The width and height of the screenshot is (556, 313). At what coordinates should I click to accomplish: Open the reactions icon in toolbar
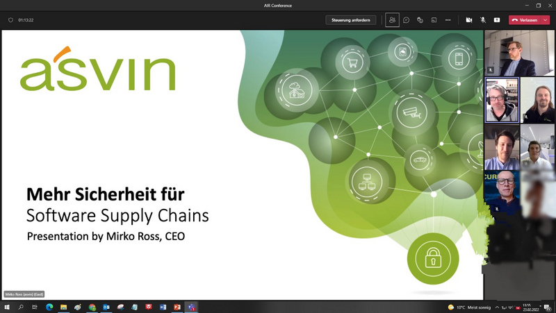(420, 20)
